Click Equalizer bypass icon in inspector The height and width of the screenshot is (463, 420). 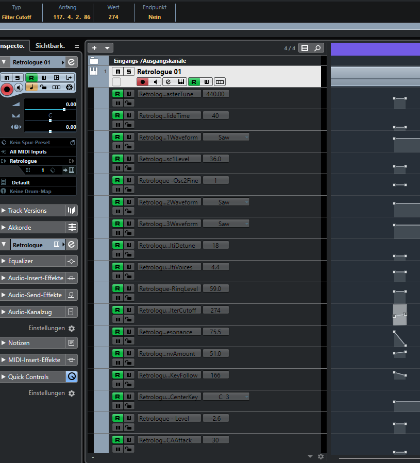[72, 261]
